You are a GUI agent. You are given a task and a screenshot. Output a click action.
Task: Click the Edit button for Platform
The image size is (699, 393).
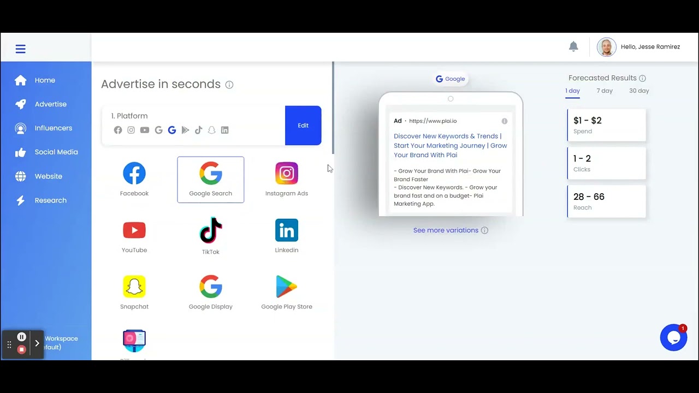coord(303,126)
